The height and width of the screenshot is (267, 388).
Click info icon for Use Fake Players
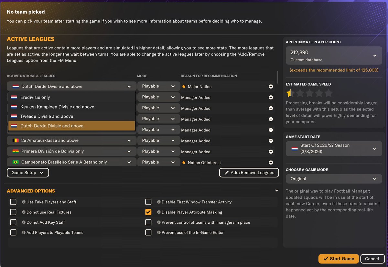pos(24,202)
